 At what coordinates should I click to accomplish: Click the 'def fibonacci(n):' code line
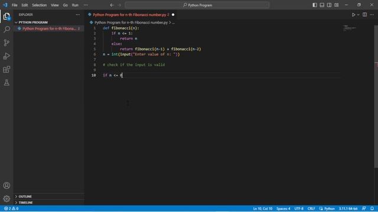pos(121,28)
